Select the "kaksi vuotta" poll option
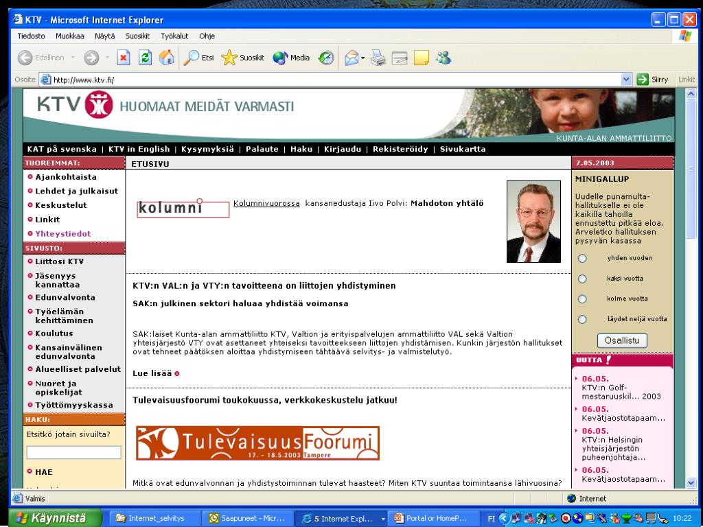This screenshot has width=703, height=527. point(582,279)
